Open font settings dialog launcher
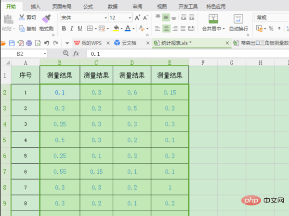 147,35
